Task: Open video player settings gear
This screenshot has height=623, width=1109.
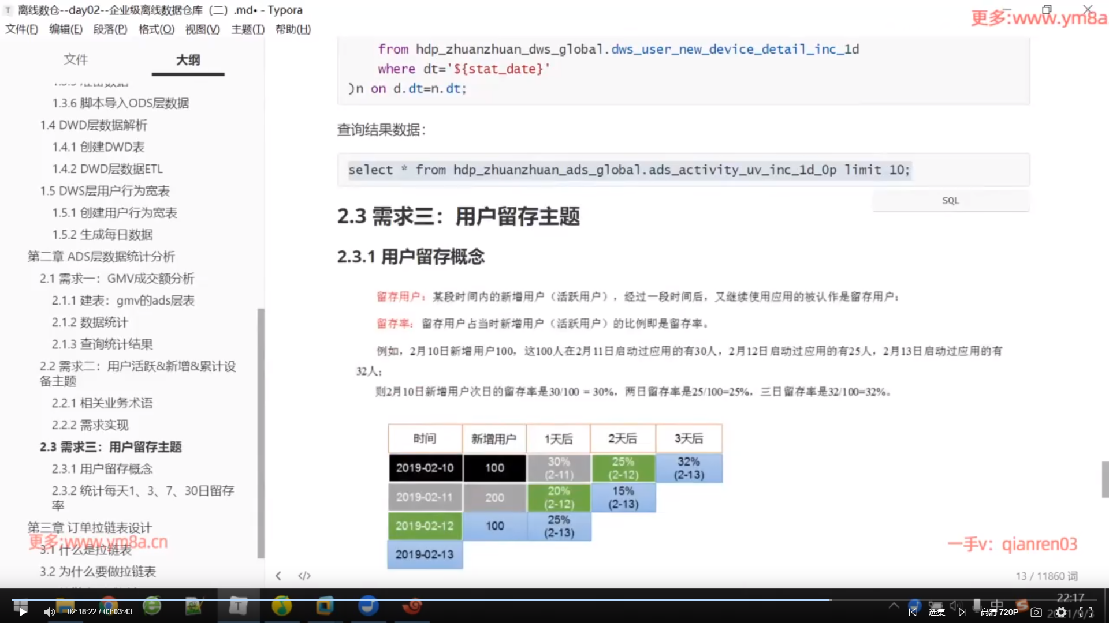Action: pyautogui.click(x=1061, y=612)
